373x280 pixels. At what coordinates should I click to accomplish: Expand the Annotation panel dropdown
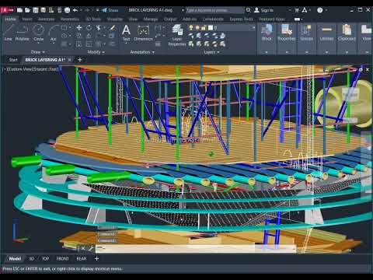[142, 52]
